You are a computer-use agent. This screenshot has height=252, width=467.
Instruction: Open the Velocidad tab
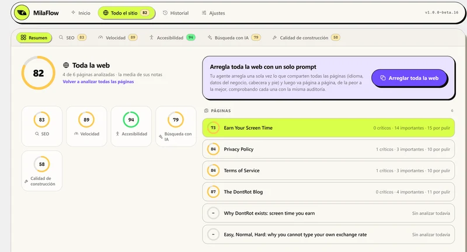(118, 38)
